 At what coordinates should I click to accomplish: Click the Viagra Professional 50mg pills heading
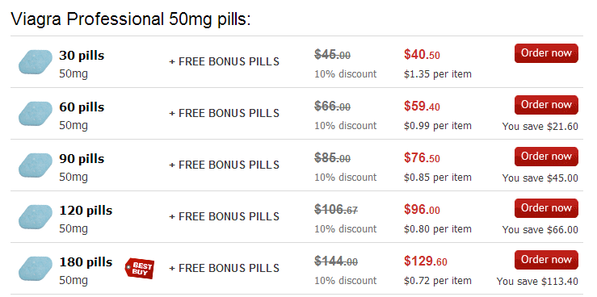click(131, 19)
